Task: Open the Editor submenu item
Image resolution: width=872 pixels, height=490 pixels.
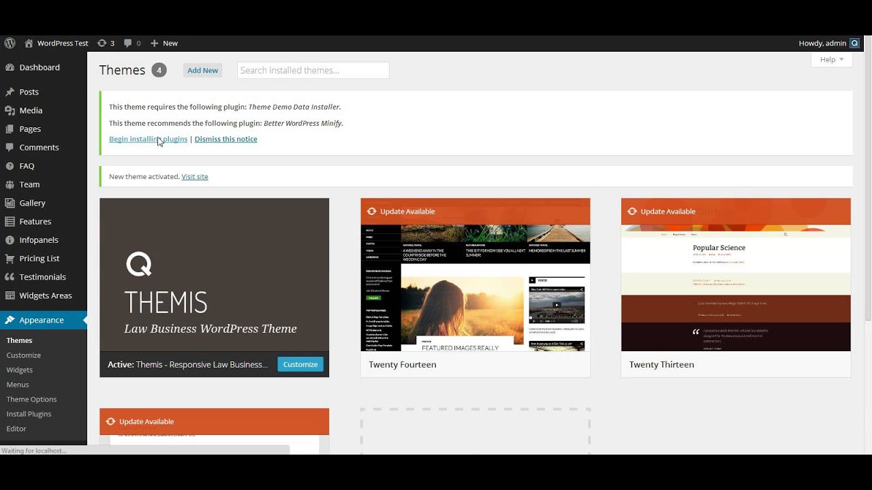Action: coord(16,429)
